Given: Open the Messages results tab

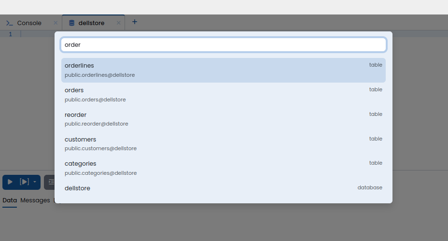Looking at the screenshot, I should point(35,200).
